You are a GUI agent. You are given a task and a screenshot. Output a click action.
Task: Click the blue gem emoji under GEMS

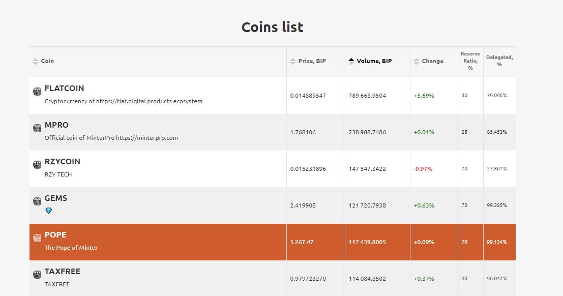tap(48, 211)
